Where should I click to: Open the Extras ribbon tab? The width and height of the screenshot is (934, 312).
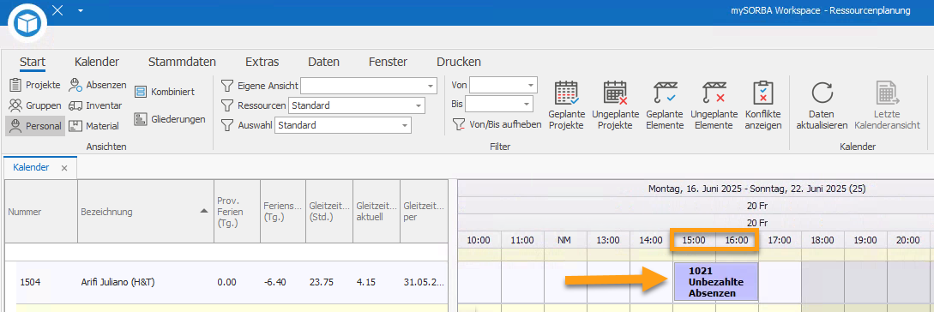click(x=262, y=62)
